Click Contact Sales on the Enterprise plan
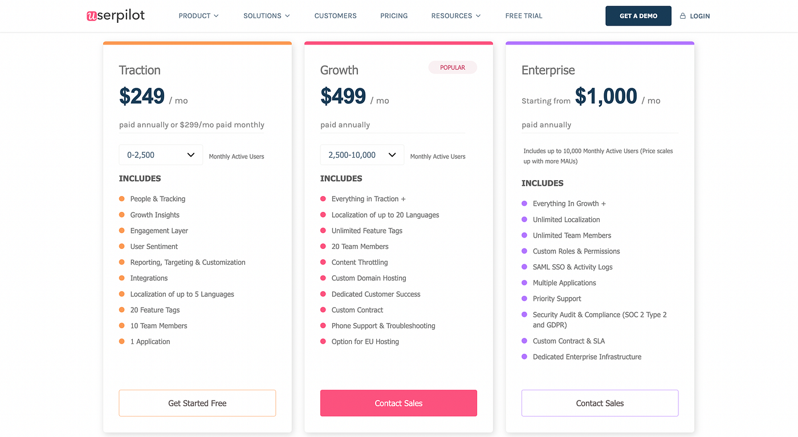The image size is (798, 437). pos(600,403)
